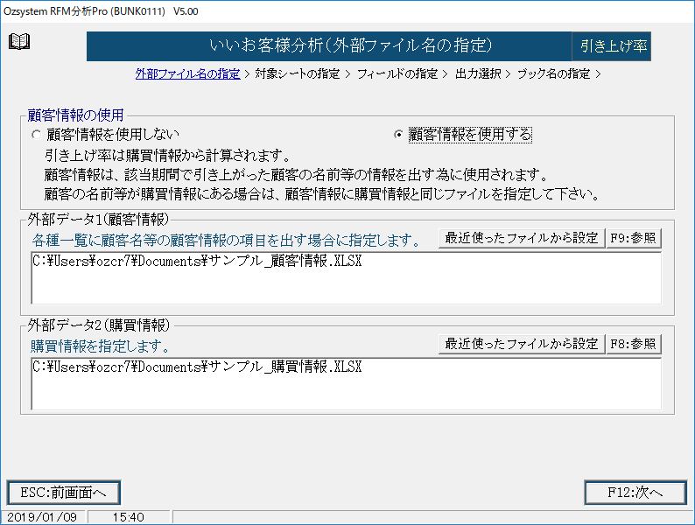
Task: Click the いいお客様分析 title banner
Action: tap(329, 46)
